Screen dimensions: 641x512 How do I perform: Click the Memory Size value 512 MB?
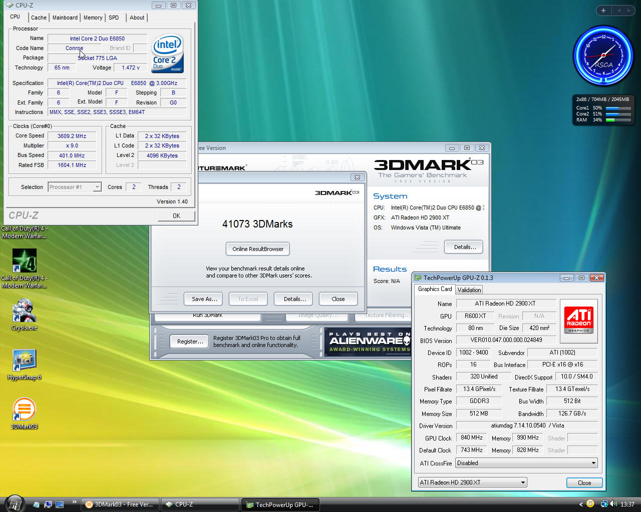(x=479, y=413)
